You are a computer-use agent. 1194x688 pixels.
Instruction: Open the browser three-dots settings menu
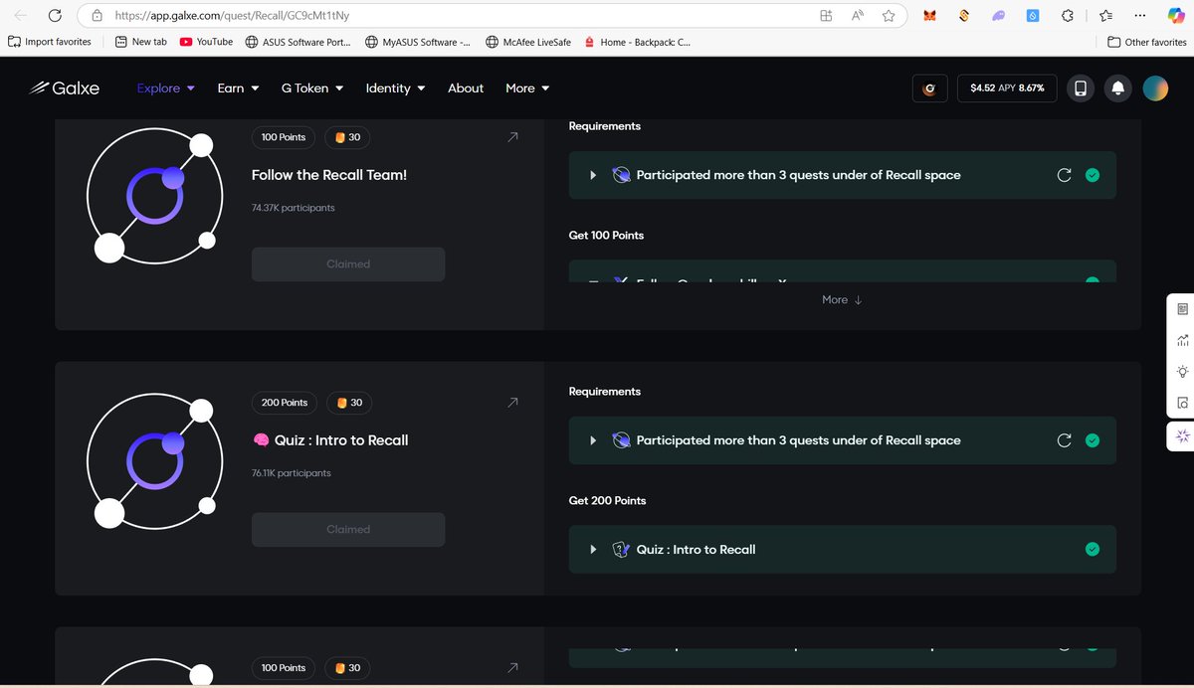click(1140, 16)
